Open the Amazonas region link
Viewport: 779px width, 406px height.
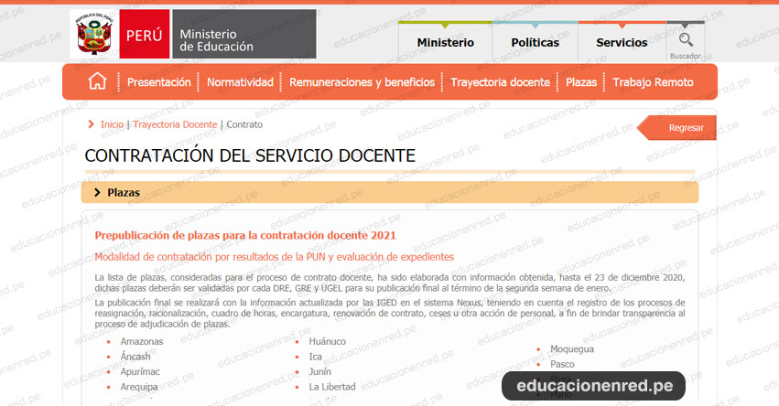tap(142, 341)
